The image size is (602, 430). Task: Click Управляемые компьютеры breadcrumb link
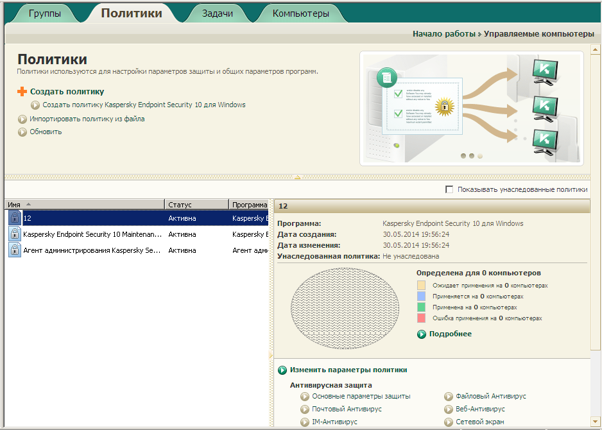[x=539, y=34]
